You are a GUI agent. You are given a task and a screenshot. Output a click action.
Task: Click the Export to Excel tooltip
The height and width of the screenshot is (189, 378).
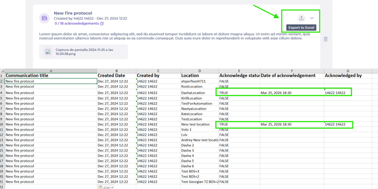click(x=301, y=28)
